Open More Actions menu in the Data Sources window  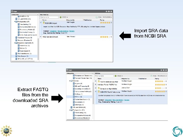(x=107, y=17)
